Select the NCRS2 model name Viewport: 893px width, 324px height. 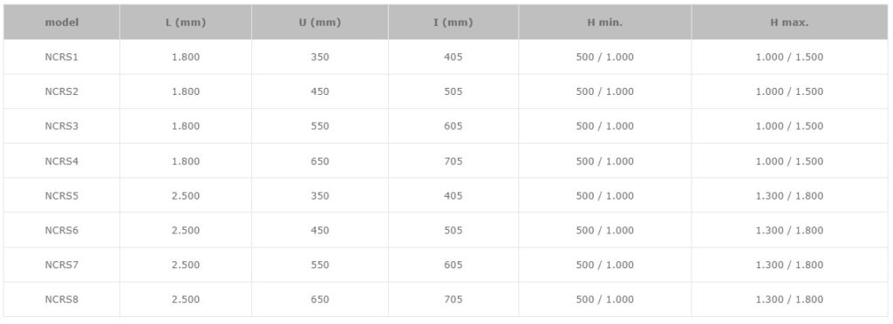coord(62,91)
